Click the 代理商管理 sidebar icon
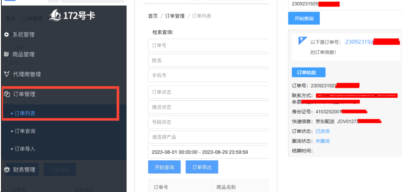 tap(6, 74)
